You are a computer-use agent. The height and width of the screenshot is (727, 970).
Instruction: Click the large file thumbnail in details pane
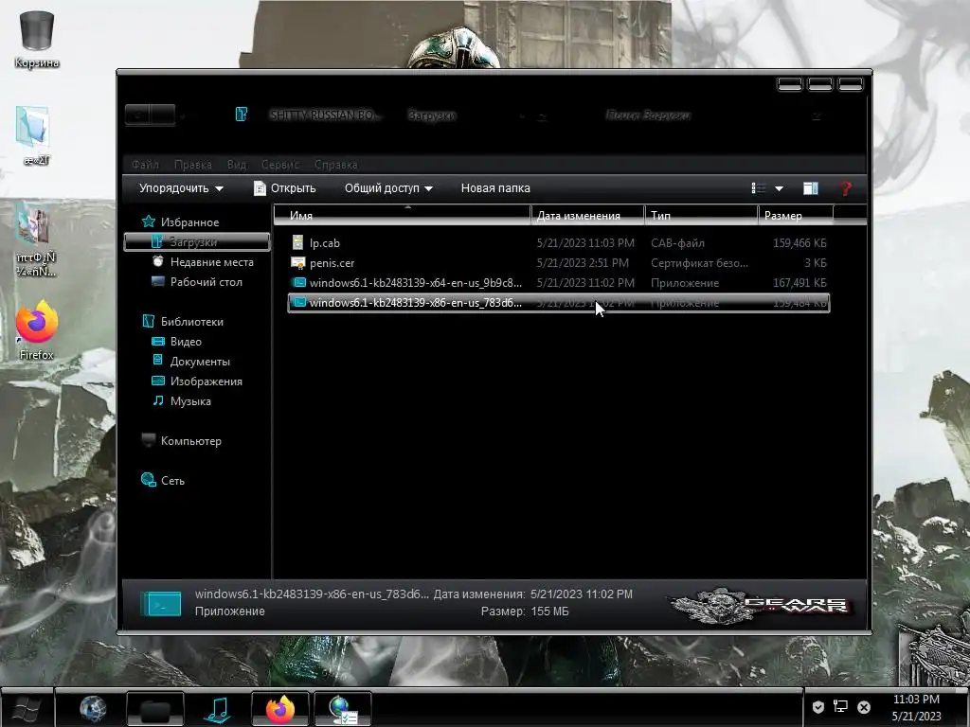click(161, 603)
